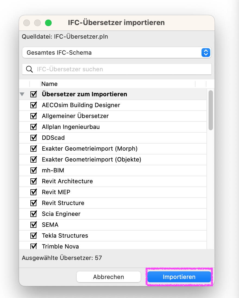Uncheck Revit Structure checkbox
Viewport: 239px width, 298px height.
pyautogui.click(x=34, y=203)
